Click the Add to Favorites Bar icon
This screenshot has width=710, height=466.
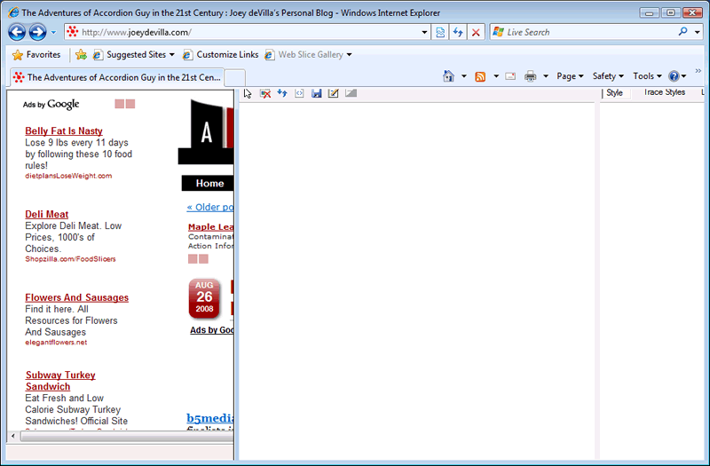[81, 55]
